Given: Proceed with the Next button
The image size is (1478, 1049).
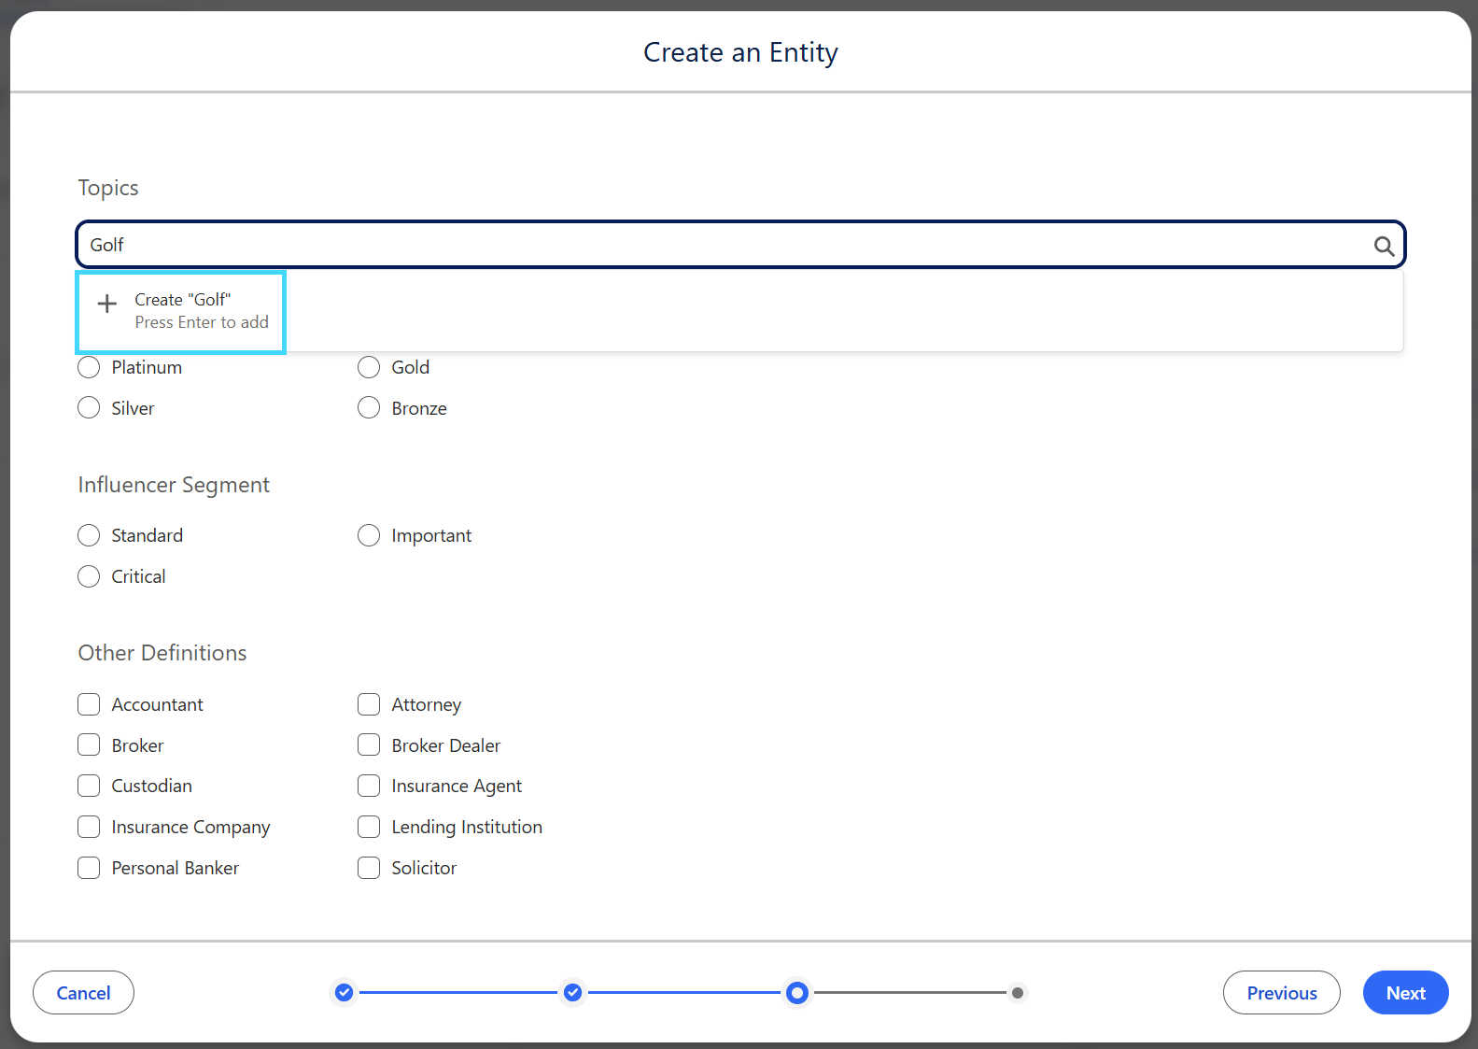Looking at the screenshot, I should click(1406, 993).
